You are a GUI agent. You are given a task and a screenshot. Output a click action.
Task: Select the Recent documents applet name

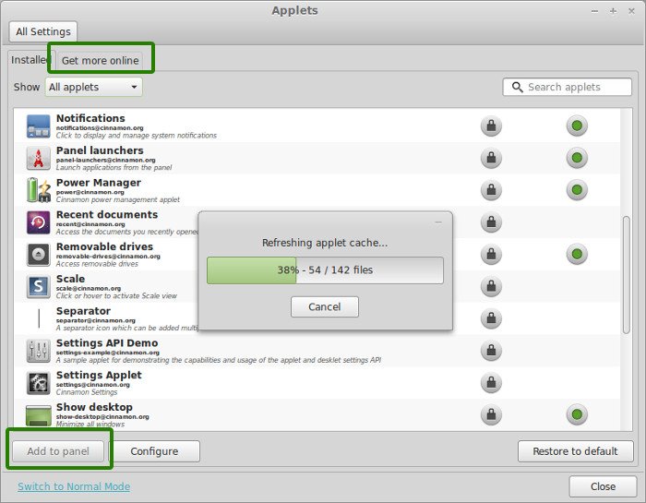coord(107,215)
